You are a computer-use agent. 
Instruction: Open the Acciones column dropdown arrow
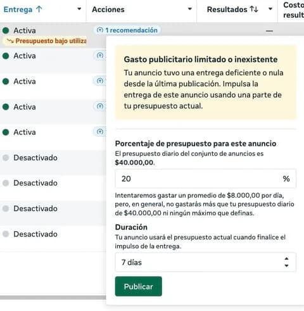click(190, 9)
